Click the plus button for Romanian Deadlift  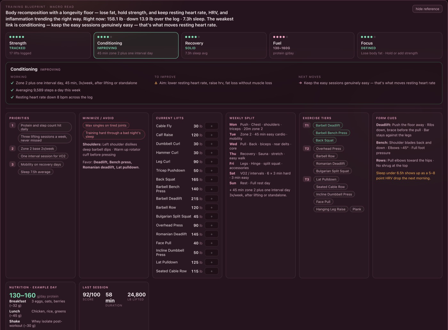click(x=212, y=234)
